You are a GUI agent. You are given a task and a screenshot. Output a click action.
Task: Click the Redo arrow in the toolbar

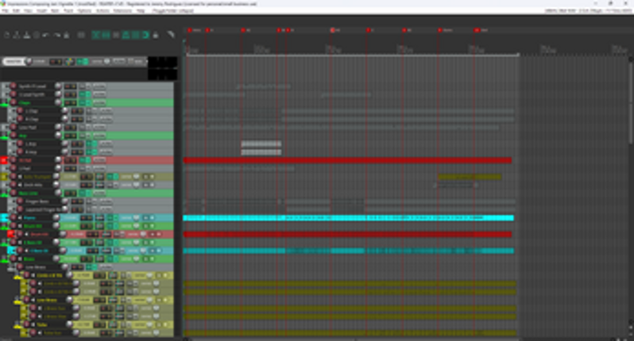click(x=56, y=36)
